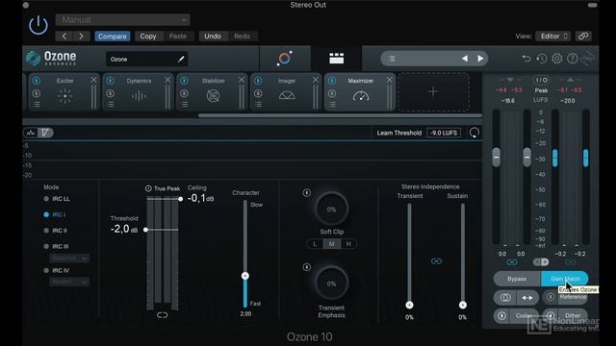616x346 pixels.
Task: Toggle Imager module power
Action: click(x=258, y=81)
